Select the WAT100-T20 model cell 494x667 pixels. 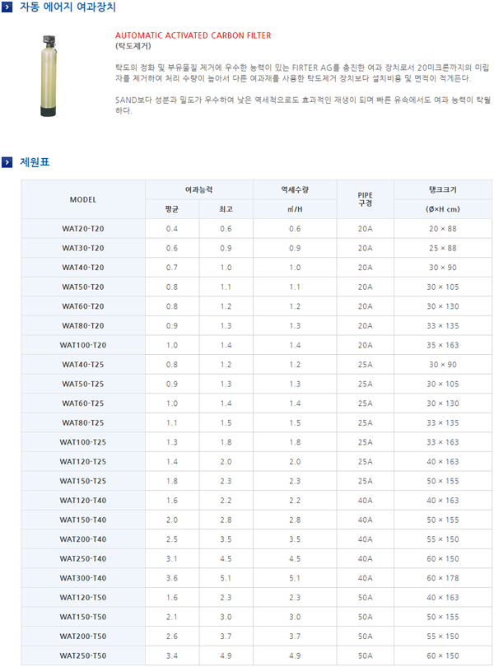(82, 345)
